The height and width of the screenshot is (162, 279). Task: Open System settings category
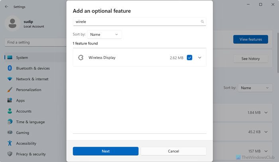tap(35, 57)
